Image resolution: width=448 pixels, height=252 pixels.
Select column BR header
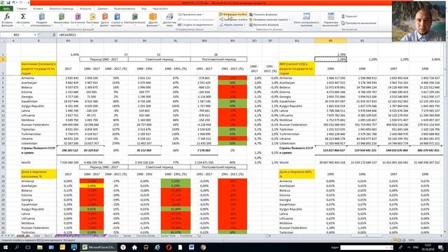pos(330,41)
